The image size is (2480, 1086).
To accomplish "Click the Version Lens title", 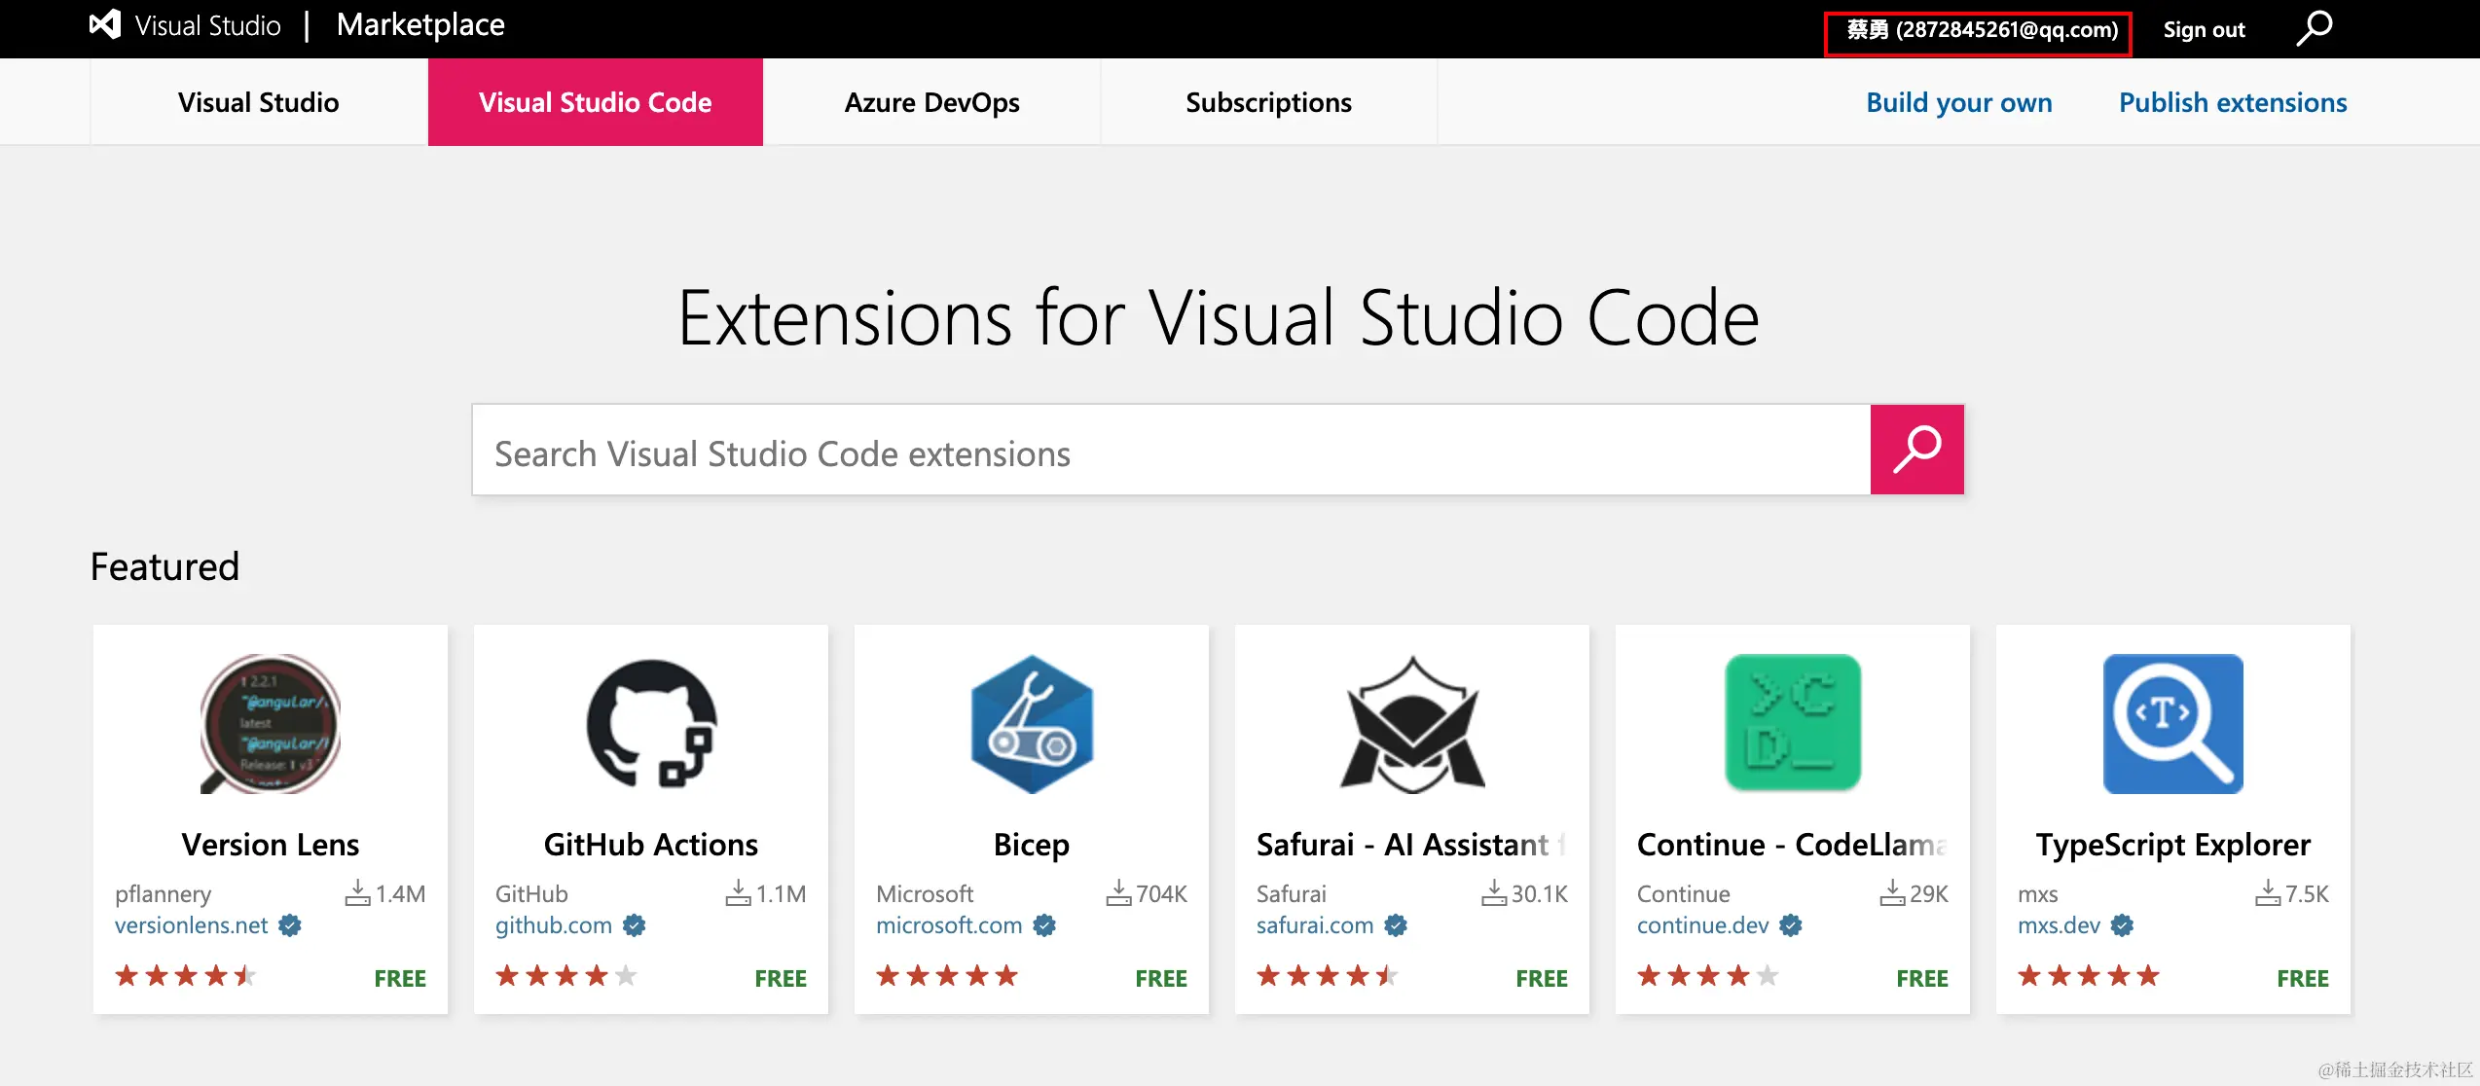I will 271,844.
